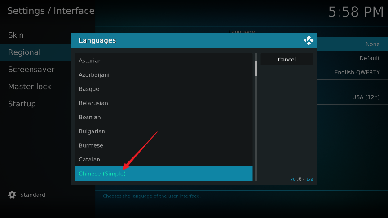
Task: Open the English QWERTY keyboard layout setting
Action: 357,72
